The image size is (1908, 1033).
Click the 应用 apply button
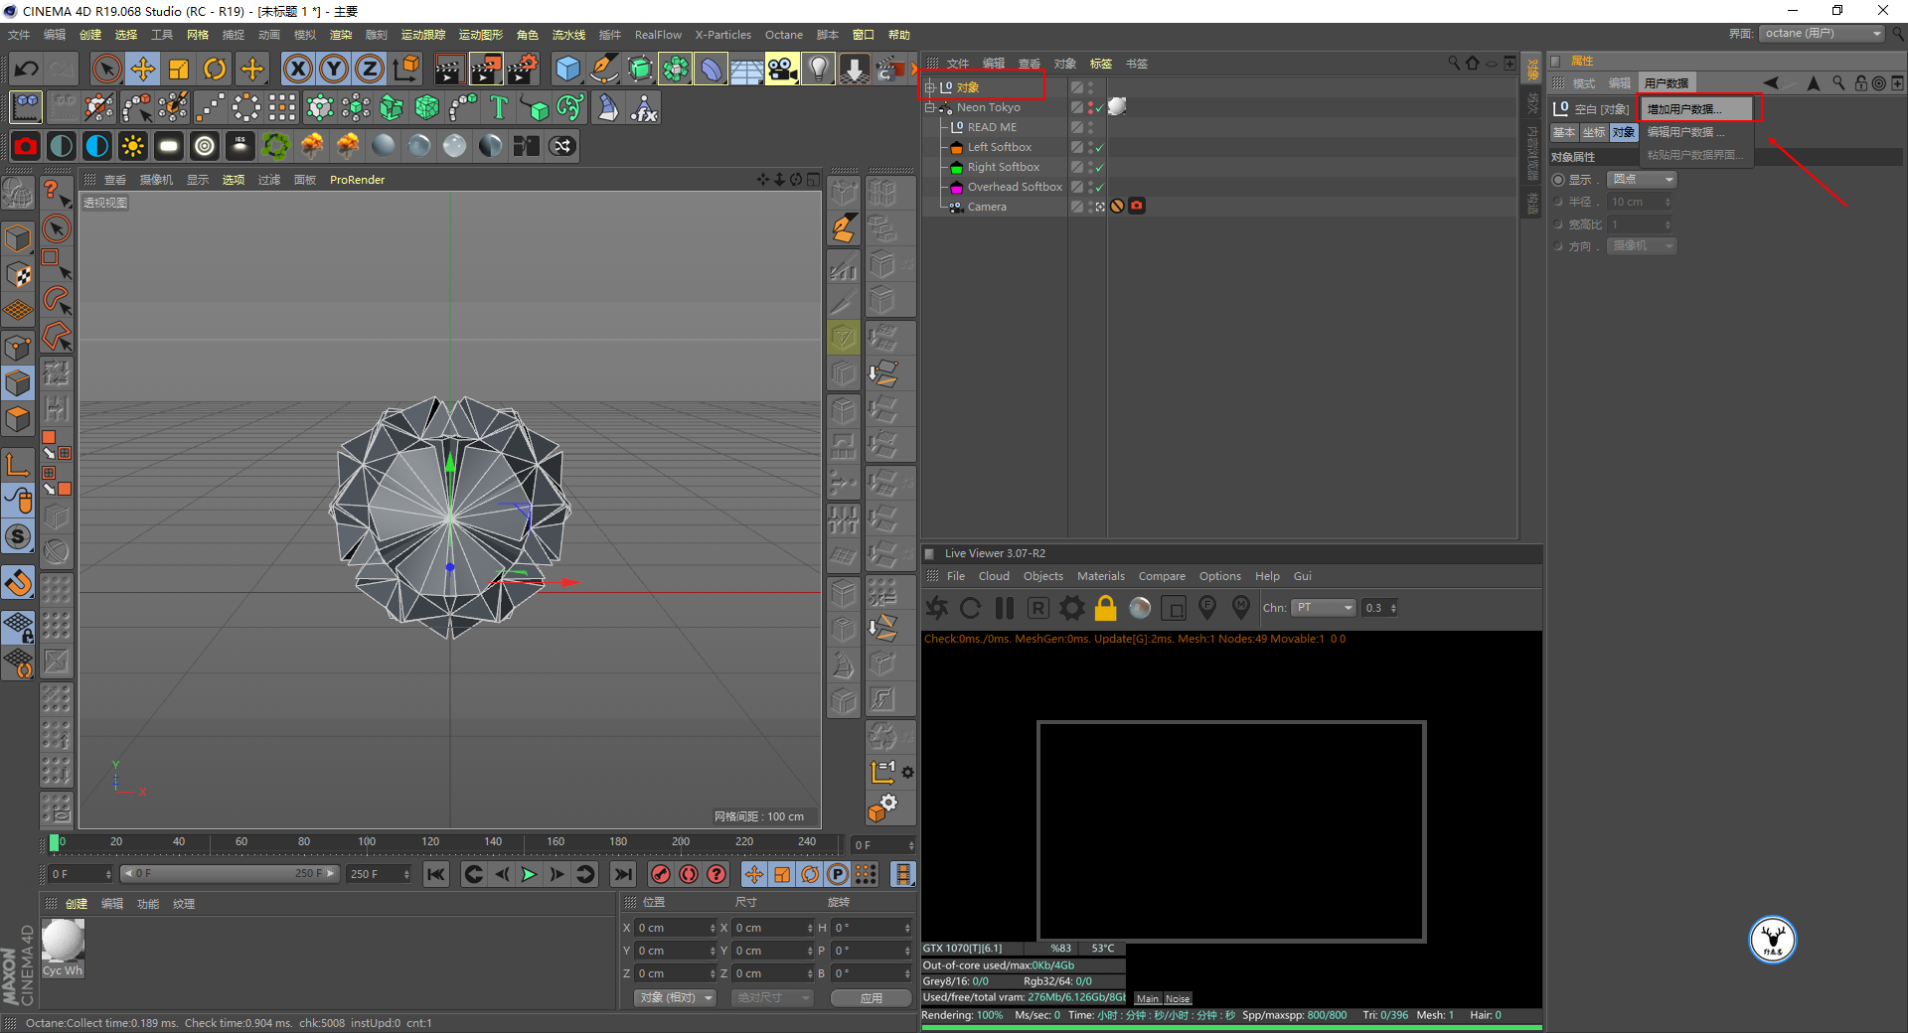pos(872,997)
